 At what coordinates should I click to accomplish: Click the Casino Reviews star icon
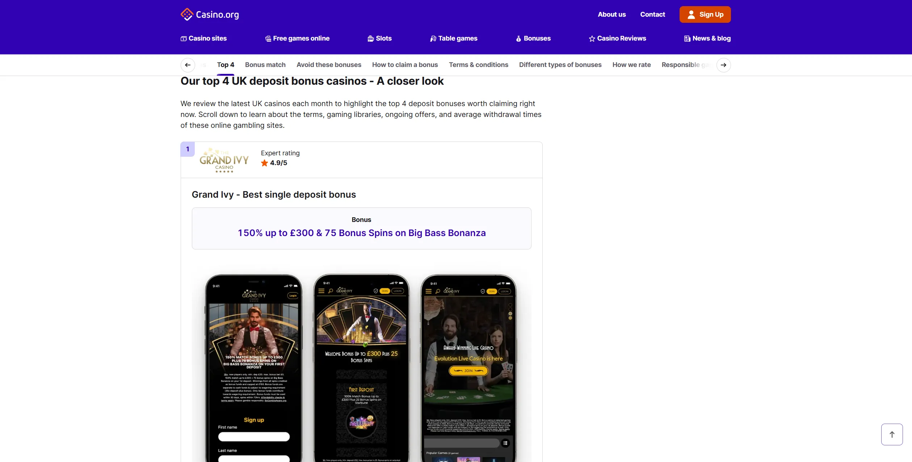point(592,39)
